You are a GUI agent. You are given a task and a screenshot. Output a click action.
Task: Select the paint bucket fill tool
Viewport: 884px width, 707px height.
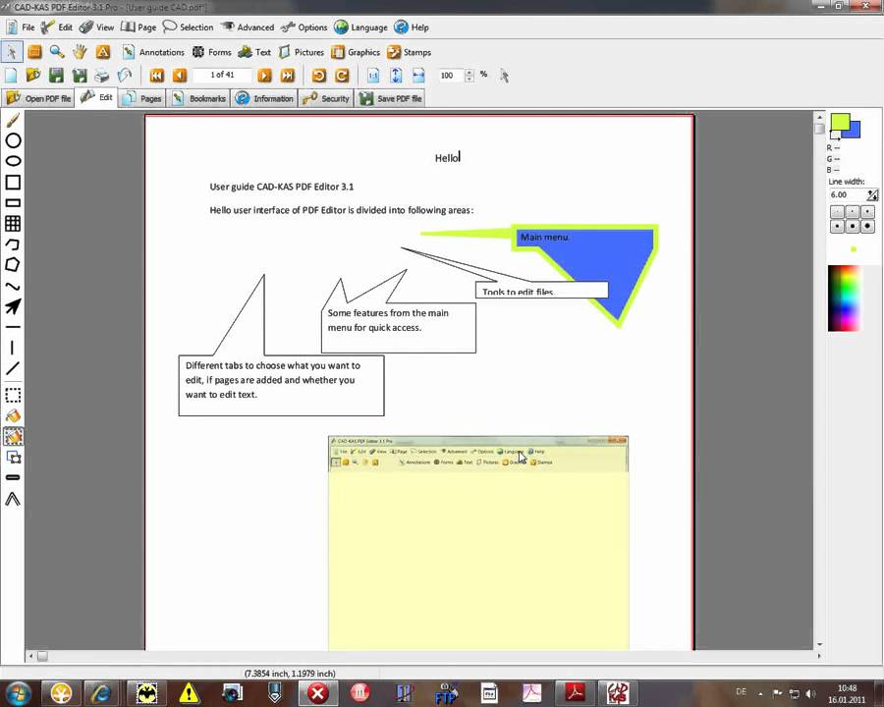pos(13,415)
